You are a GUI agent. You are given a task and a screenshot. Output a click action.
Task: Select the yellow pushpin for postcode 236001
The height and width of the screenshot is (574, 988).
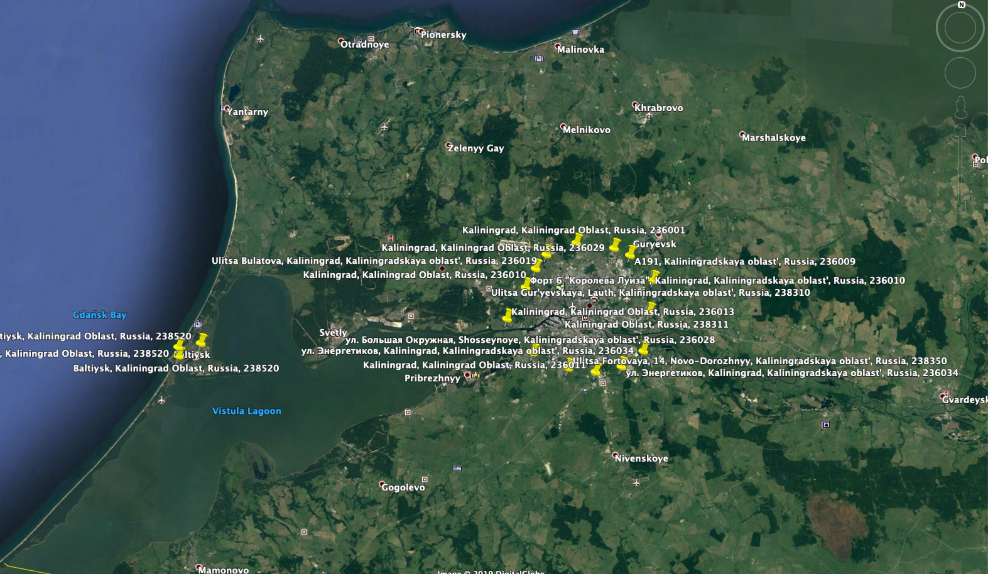576,239
